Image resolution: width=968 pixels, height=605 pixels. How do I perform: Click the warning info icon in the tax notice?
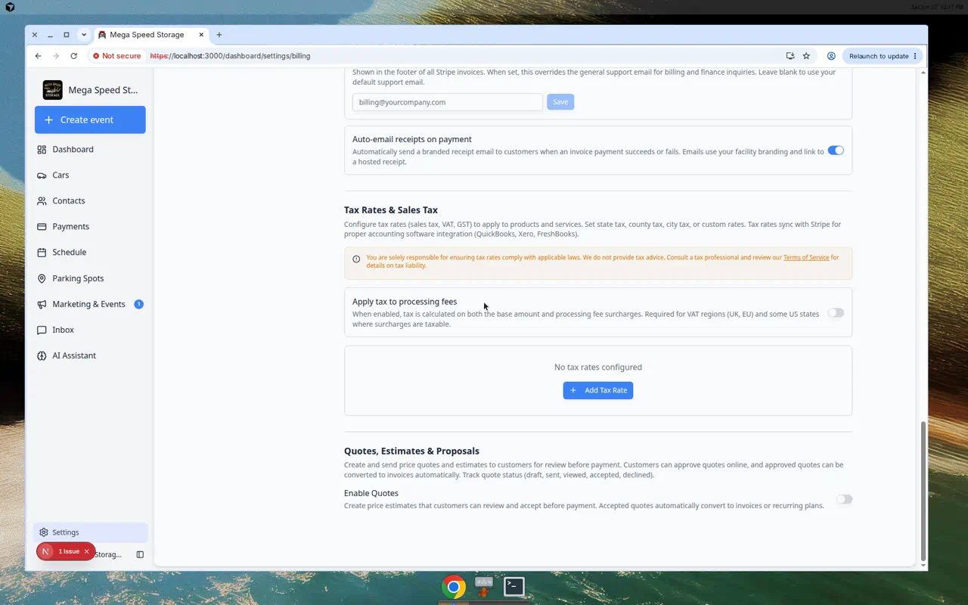pos(356,259)
